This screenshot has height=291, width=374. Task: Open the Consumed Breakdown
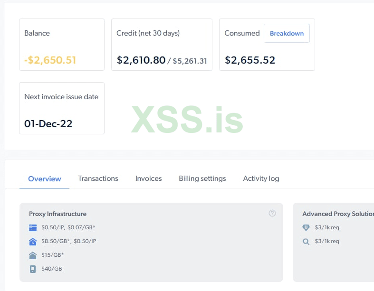click(x=287, y=33)
